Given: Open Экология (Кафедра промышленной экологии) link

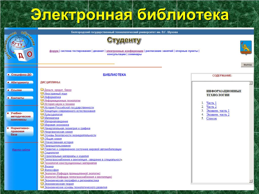Looking at the screenshot, I should (72, 173).
